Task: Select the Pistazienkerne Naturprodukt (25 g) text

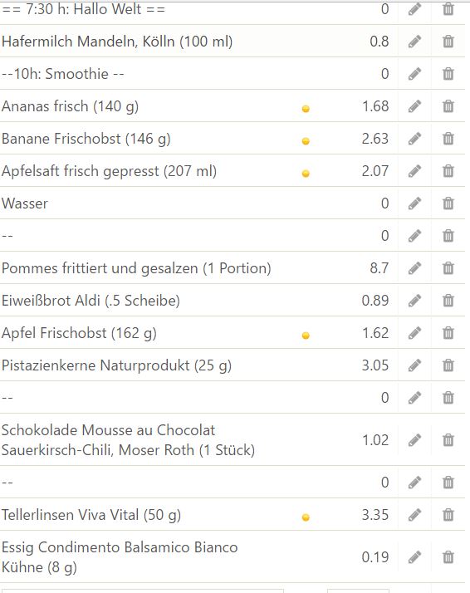Action: (x=116, y=365)
